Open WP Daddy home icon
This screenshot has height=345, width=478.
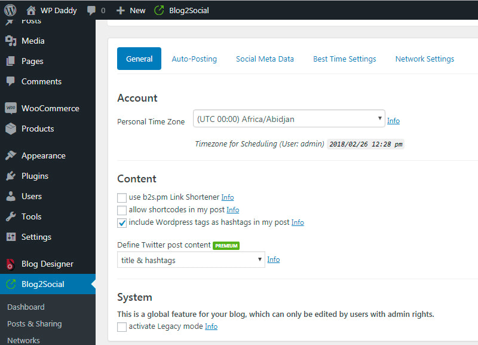coord(31,10)
